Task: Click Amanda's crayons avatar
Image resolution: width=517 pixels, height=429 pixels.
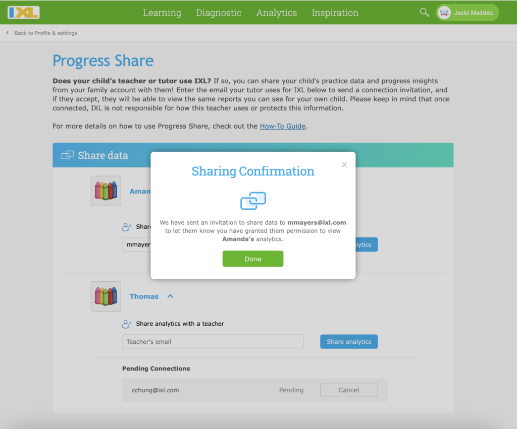Action: (106, 191)
